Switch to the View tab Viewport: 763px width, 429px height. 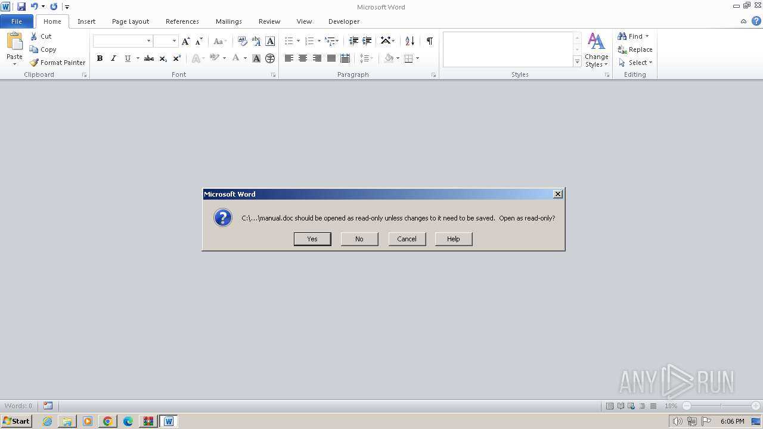tap(304, 21)
